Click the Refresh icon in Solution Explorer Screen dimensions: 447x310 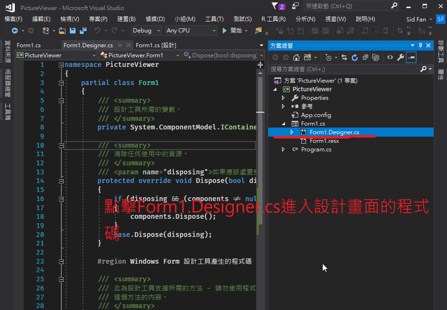pos(354,57)
